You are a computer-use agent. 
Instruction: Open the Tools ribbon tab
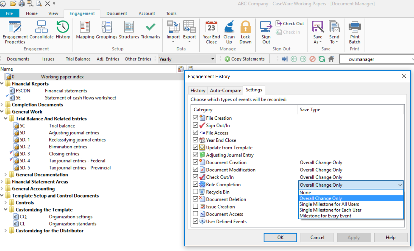171,13
